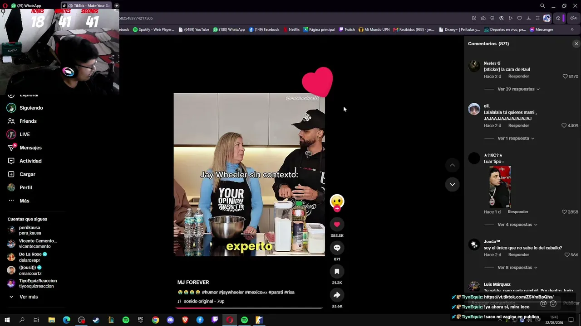Expand Ver 8 respuestas

(x=517, y=268)
